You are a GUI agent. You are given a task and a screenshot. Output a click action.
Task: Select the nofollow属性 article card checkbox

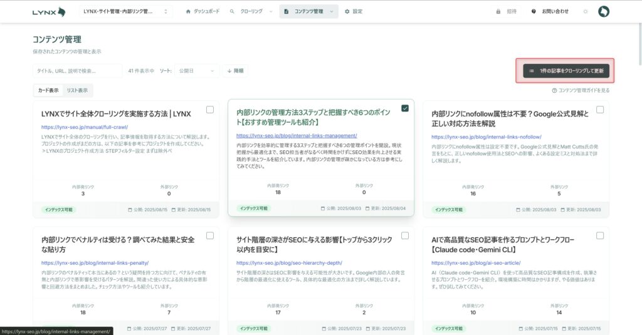(x=600, y=110)
